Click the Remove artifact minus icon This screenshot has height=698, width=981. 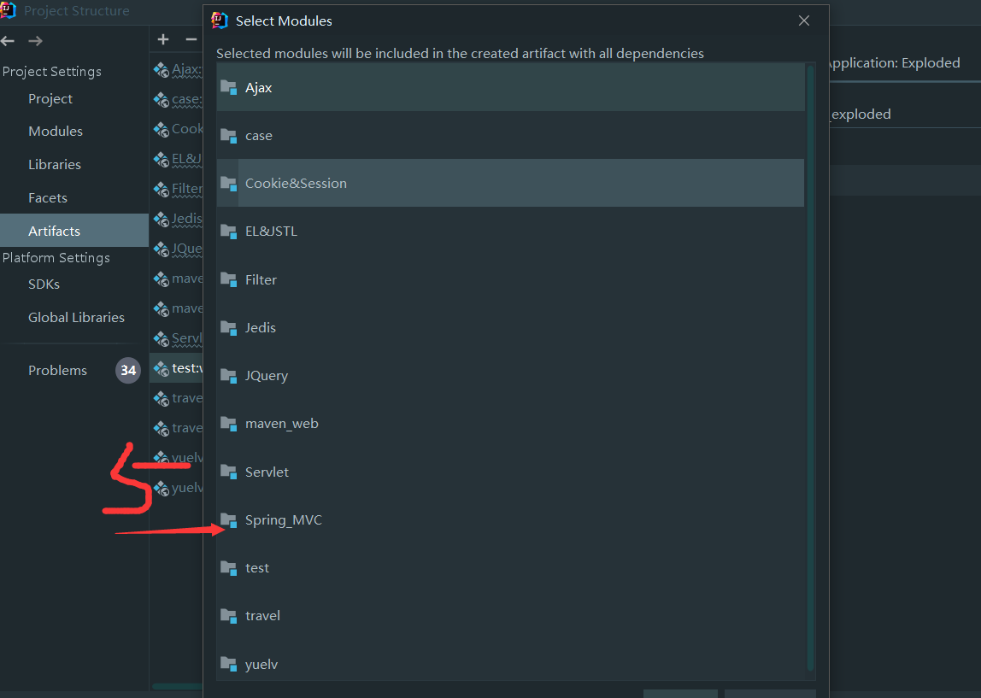[x=190, y=39]
